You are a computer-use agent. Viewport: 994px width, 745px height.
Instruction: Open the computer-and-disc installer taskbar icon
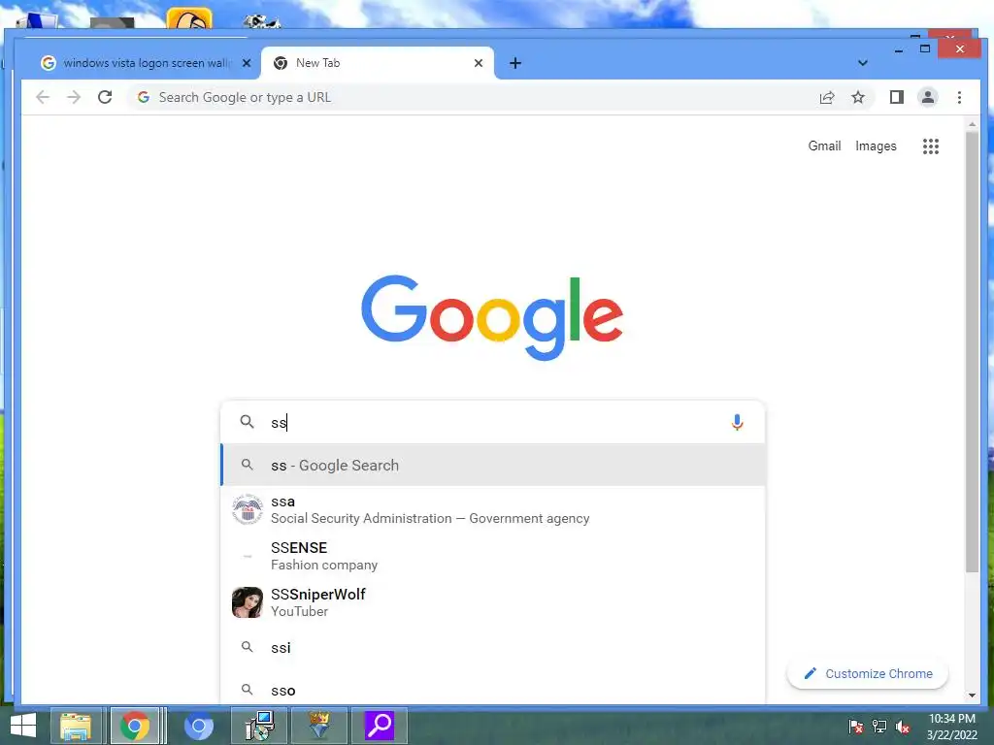tap(259, 726)
